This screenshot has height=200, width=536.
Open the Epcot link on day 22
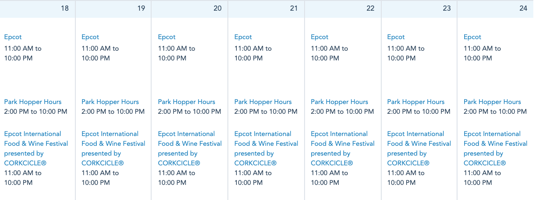(x=320, y=37)
